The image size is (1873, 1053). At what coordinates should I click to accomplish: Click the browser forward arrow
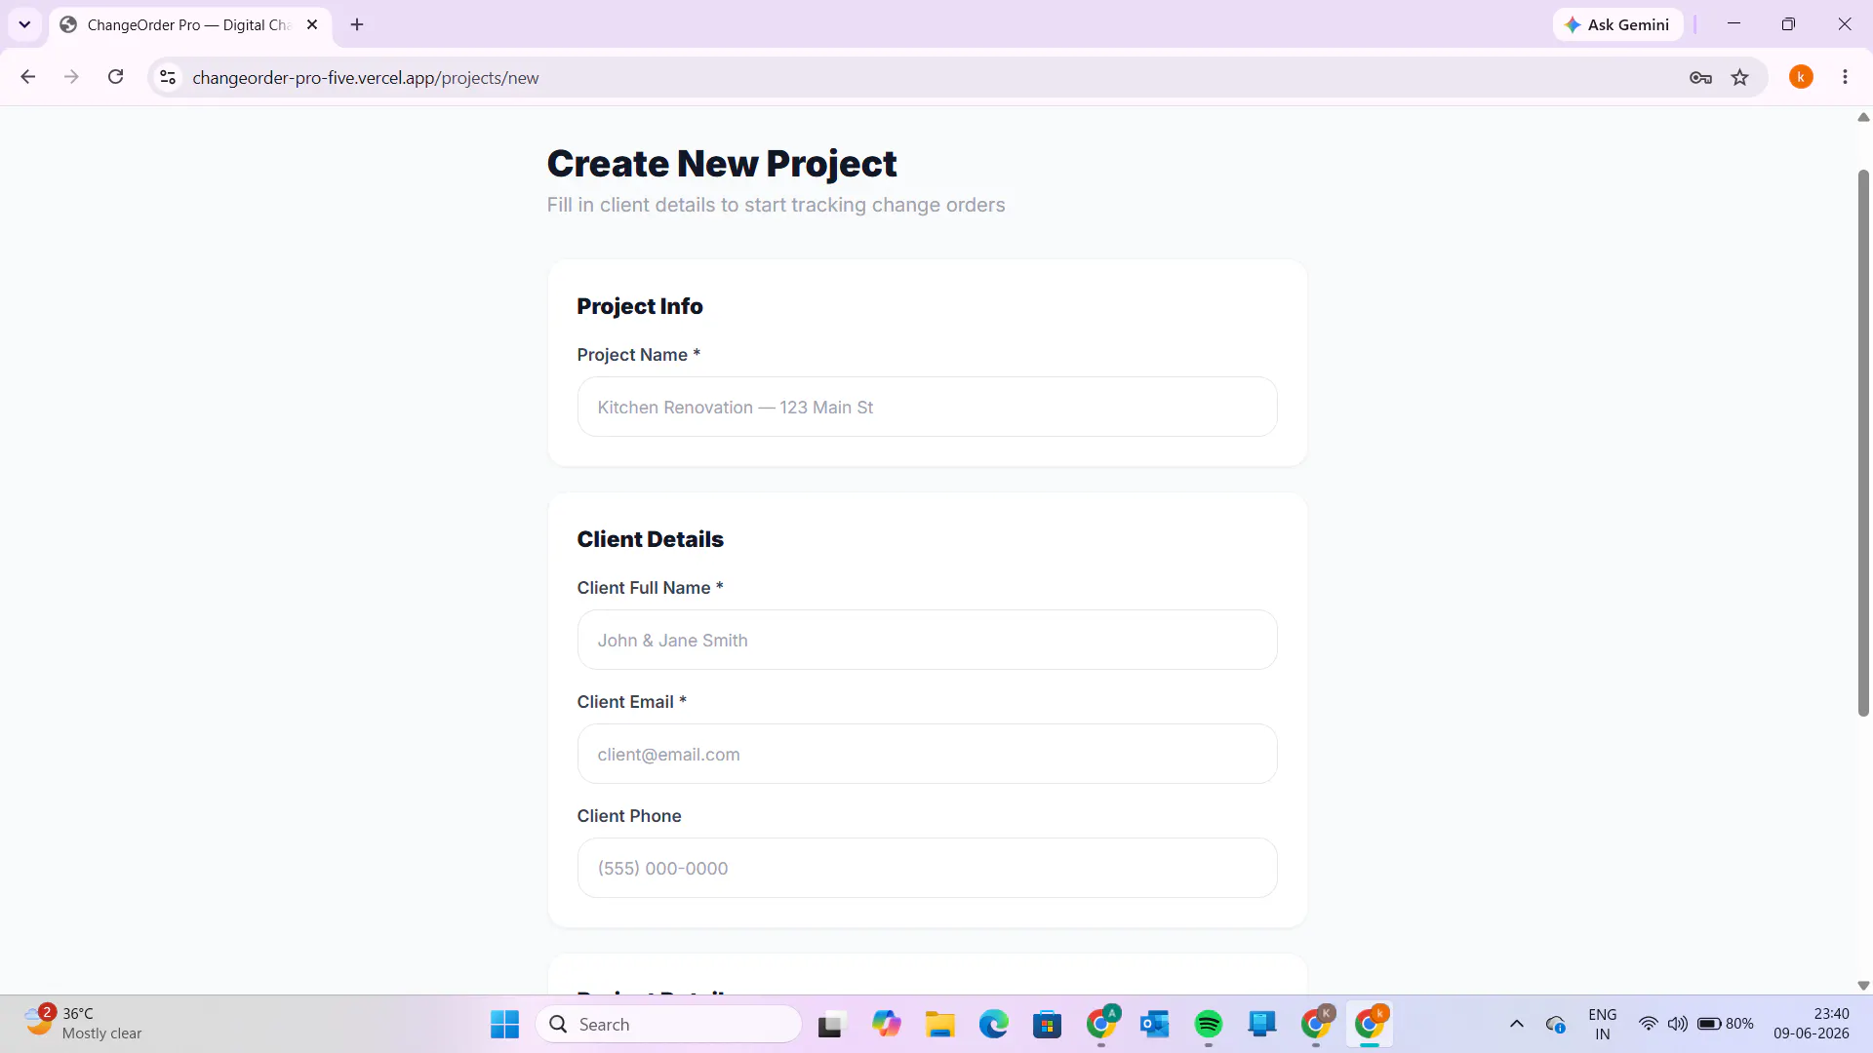click(x=71, y=77)
